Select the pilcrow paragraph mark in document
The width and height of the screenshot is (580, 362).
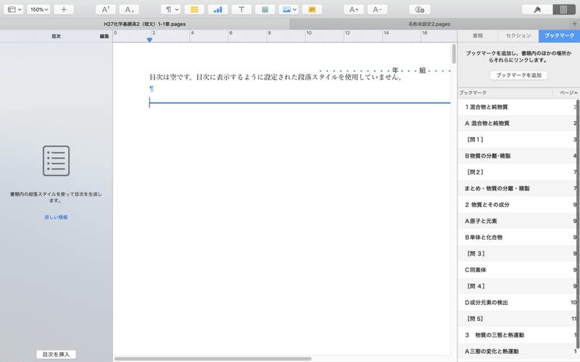[x=152, y=88]
